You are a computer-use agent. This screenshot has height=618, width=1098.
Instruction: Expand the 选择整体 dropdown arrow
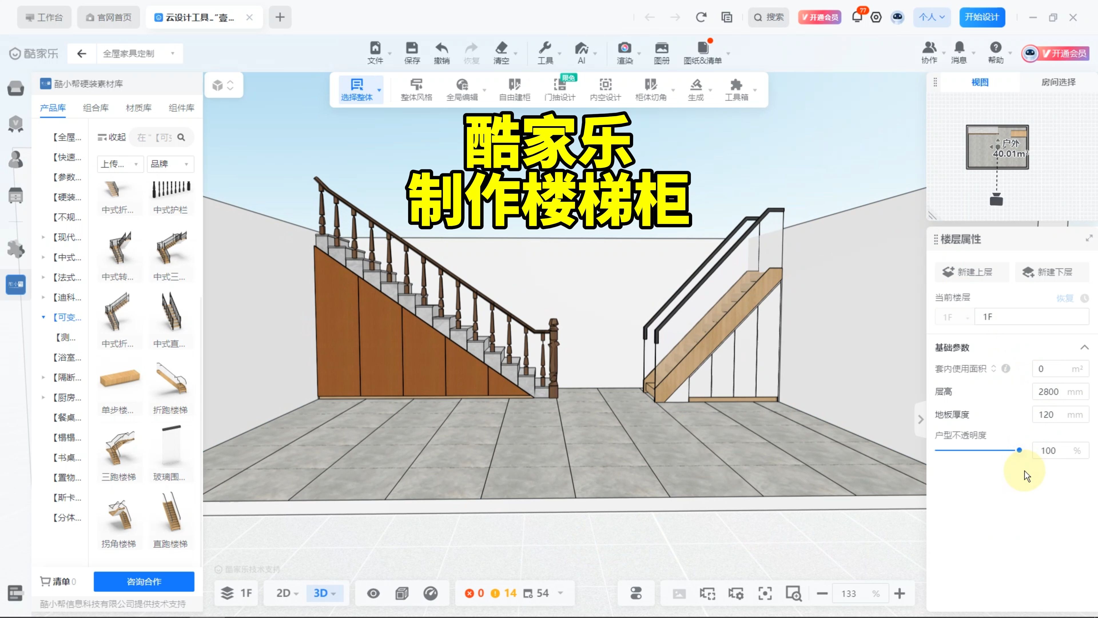coord(379,90)
